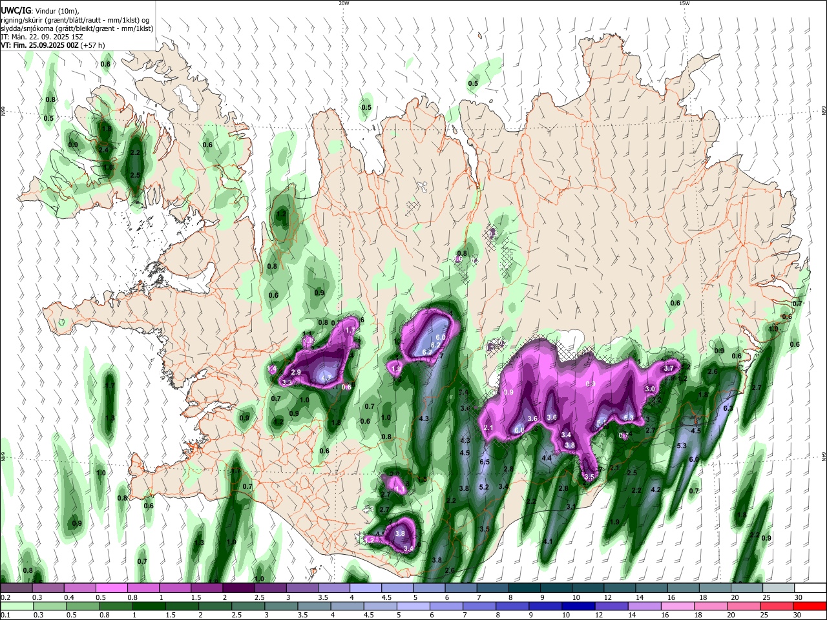The height and width of the screenshot is (620, 827).
Task: Click the '4.7' value in western purple area
Action: click(x=326, y=378)
